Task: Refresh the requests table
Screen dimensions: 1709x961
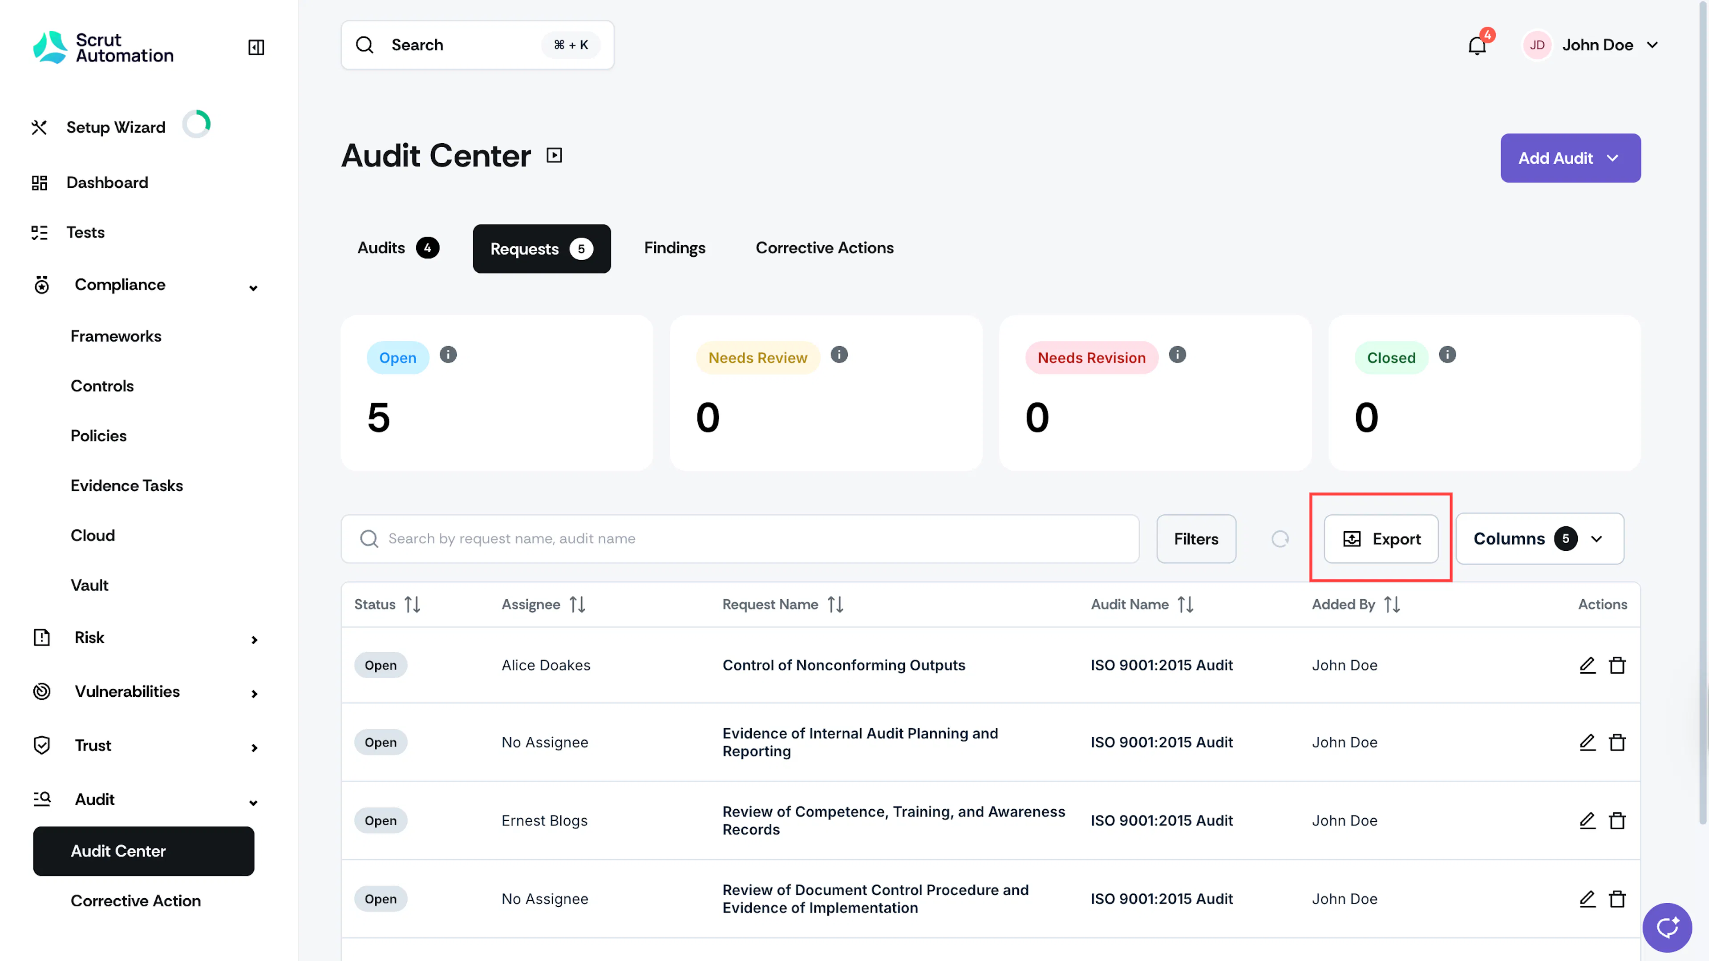Action: tap(1280, 539)
